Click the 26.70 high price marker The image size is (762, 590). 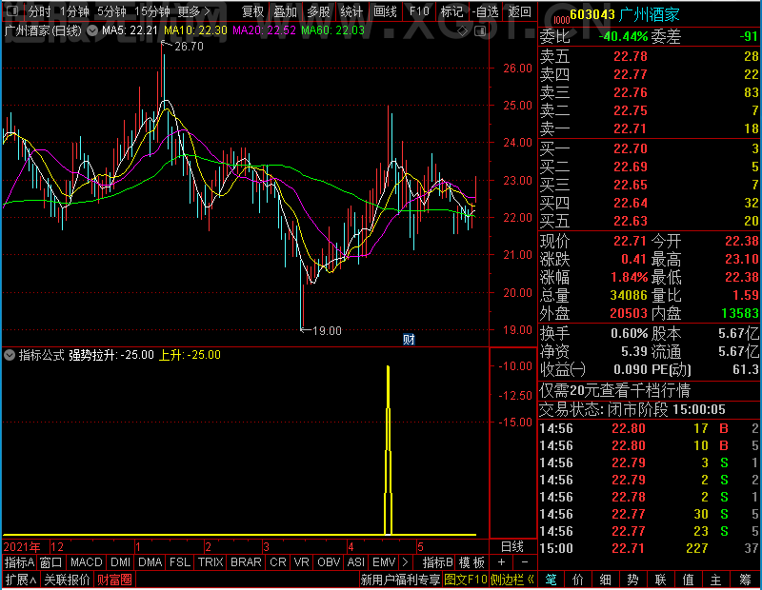tap(189, 47)
